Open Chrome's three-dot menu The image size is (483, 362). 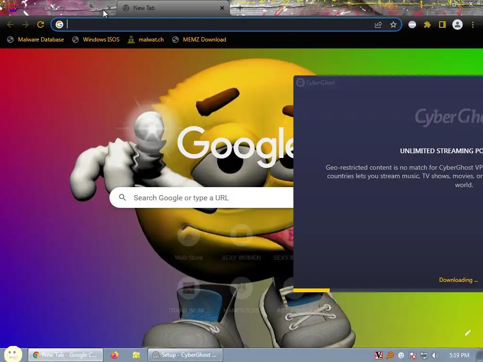click(473, 25)
